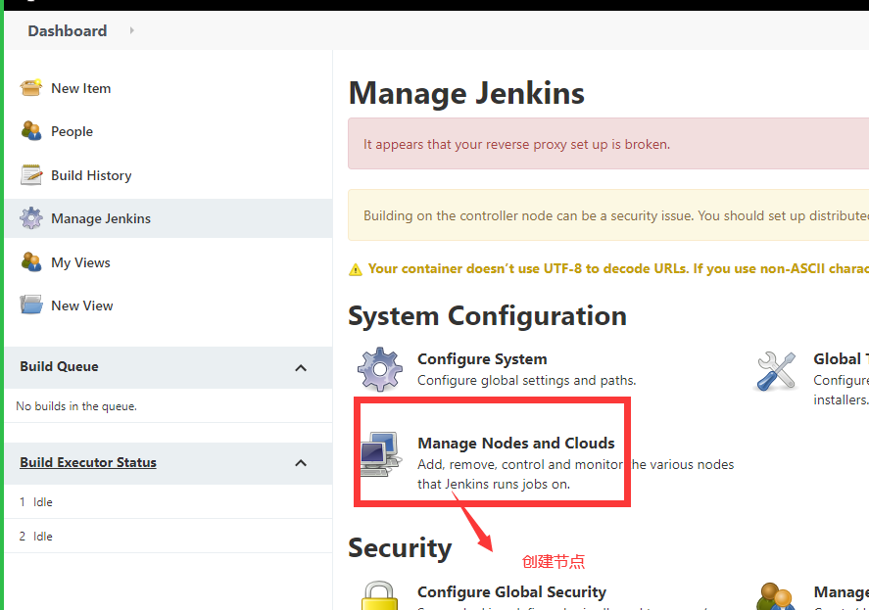Click the UTF-8 container warning text
The height and width of the screenshot is (610, 869).
click(618, 268)
